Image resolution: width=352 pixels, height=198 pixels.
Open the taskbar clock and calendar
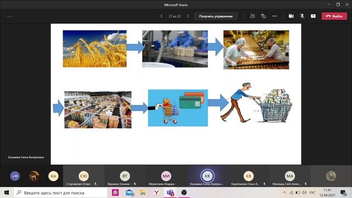click(x=327, y=193)
